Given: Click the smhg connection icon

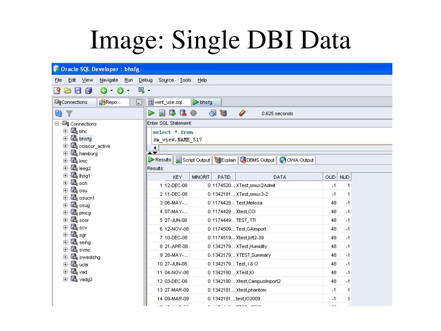Looking at the screenshot, I should pos(74,242).
